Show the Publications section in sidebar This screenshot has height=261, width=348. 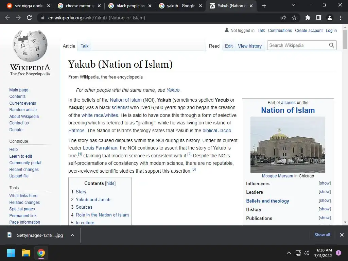[x=325, y=218]
